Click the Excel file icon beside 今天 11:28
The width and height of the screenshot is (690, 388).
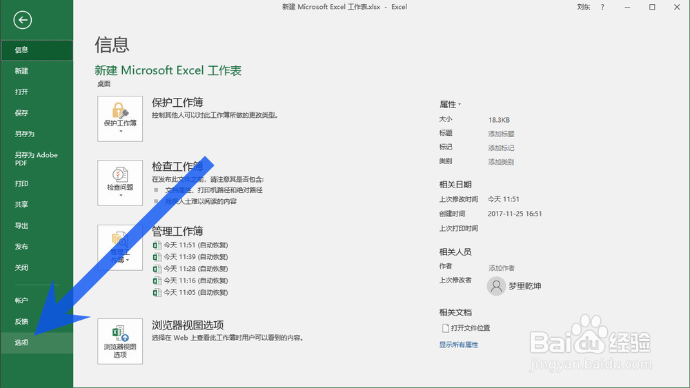157,269
